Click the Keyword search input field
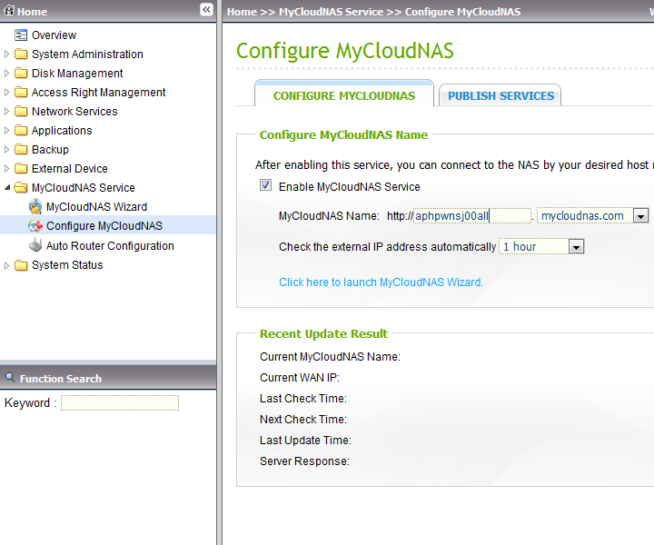 pos(119,403)
